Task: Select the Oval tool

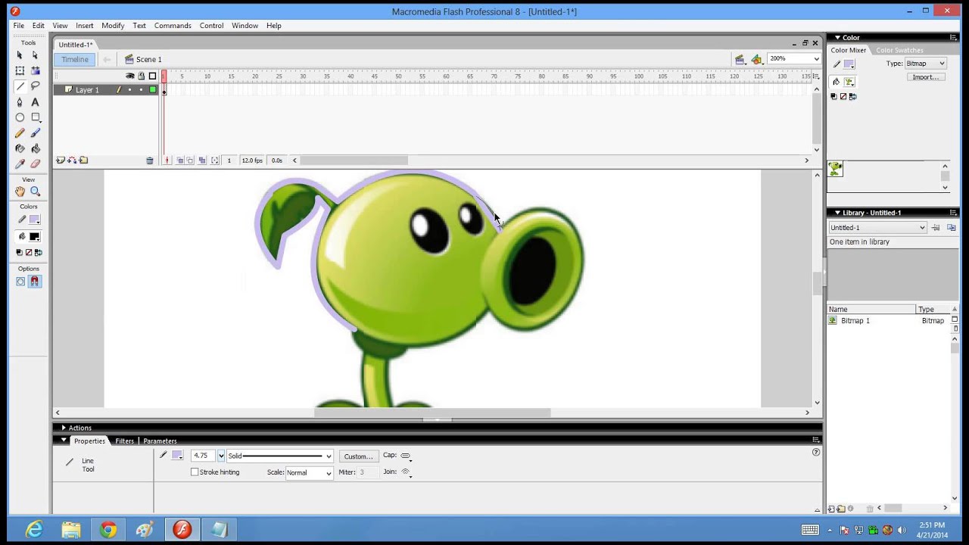Action: point(20,117)
